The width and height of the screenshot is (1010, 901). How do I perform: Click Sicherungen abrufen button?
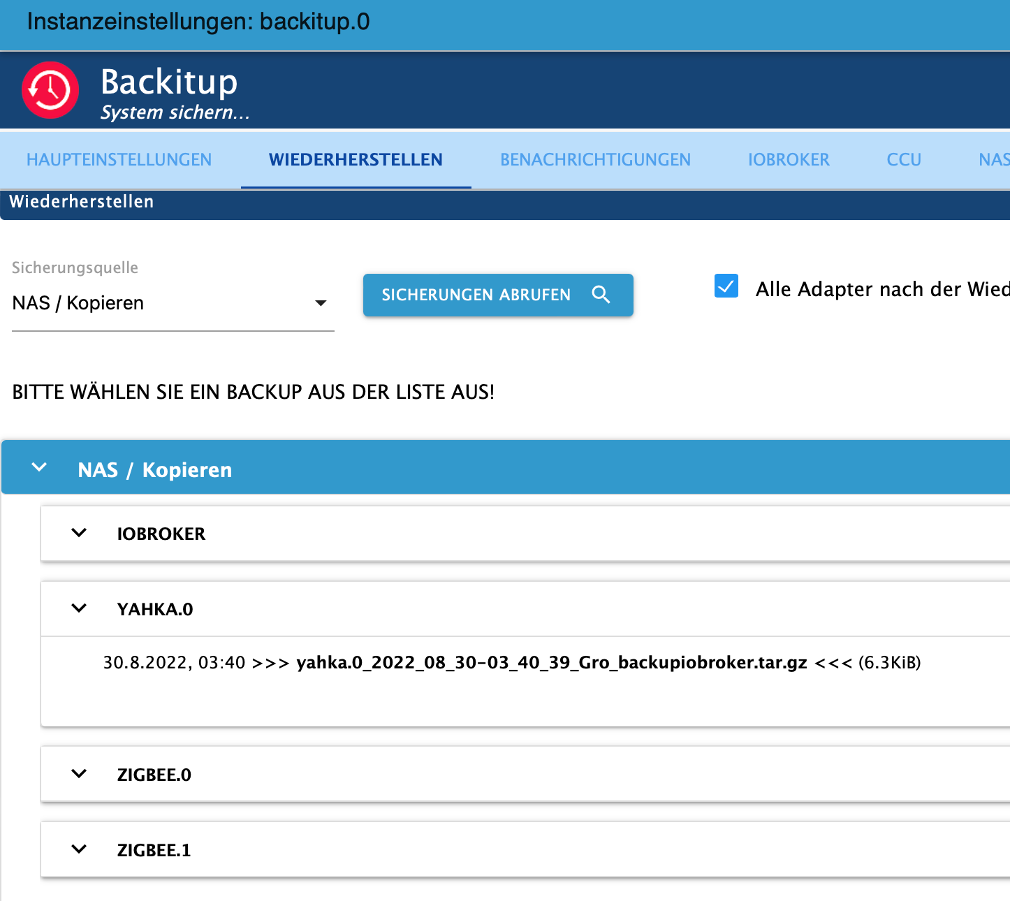(498, 295)
